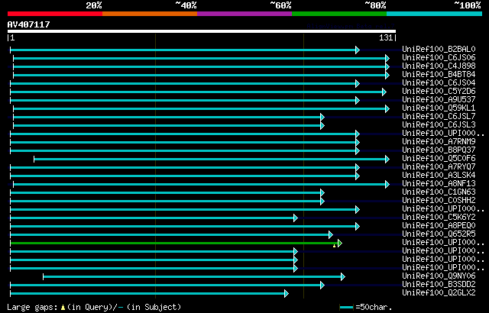The height and width of the screenshot is (313, 489).
Task: Click the white query sequence bar
Action: point(202,31)
